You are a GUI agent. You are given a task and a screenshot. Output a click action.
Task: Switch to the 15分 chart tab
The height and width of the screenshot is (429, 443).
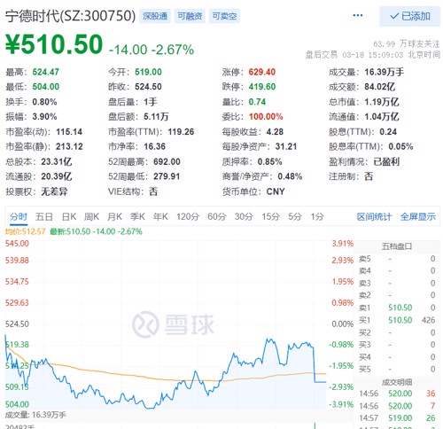[271, 216]
